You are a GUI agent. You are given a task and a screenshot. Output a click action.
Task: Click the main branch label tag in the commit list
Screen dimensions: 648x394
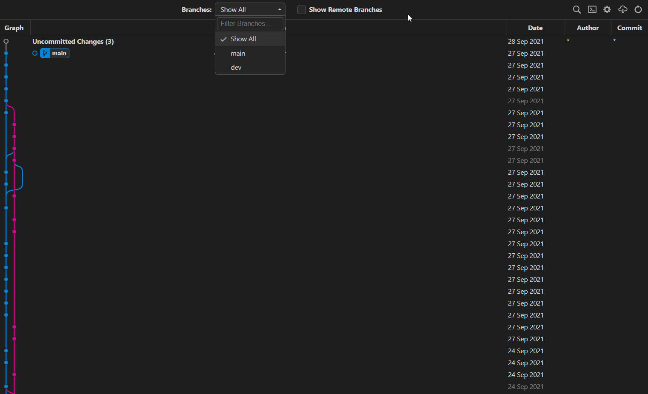[54, 53]
